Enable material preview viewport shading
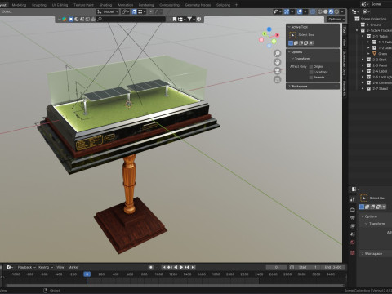This screenshot has width=392, height=294. pyautogui.click(x=331, y=11)
